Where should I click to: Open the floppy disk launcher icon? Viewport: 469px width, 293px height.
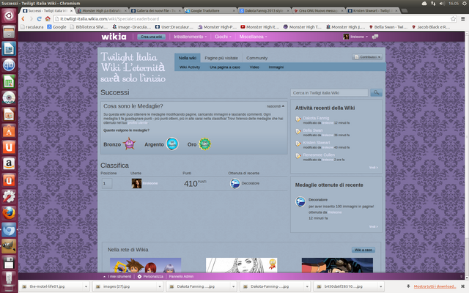(9, 262)
